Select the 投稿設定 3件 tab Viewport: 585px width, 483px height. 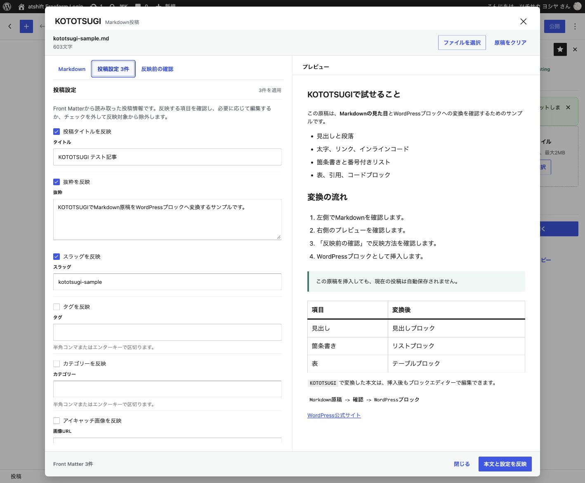[x=113, y=69]
